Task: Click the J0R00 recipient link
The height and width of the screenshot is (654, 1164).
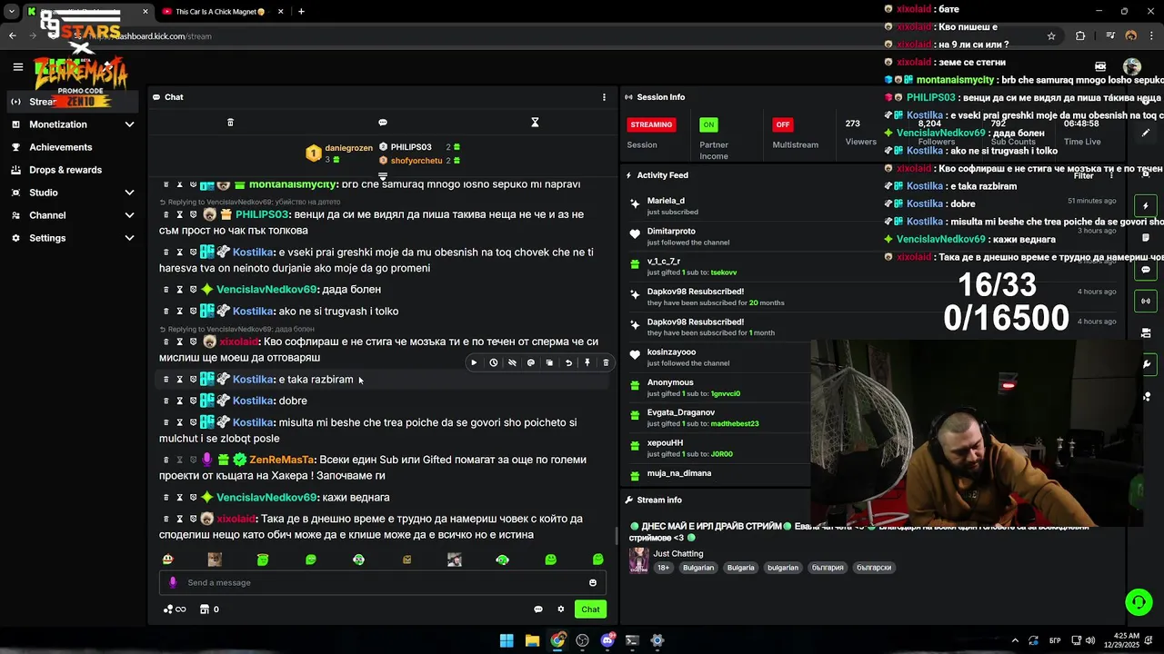Action: [x=722, y=454]
